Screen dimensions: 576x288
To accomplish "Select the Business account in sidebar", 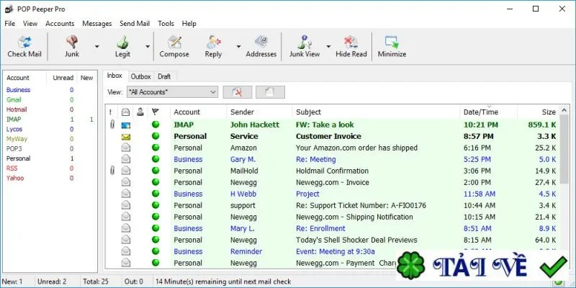I will tap(19, 90).
